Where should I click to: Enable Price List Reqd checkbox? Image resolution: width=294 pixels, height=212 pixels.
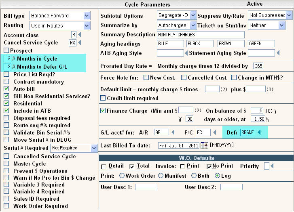point(6,74)
